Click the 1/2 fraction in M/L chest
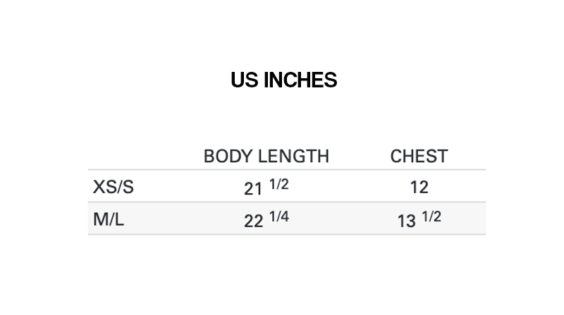This screenshot has width=564, height=315. 431,216
